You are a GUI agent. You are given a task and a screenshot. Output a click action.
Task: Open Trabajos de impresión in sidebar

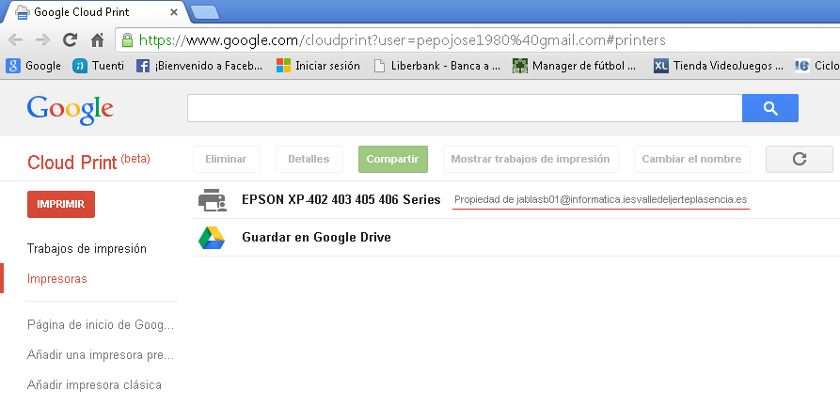87,249
